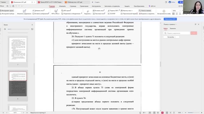Click Insert image (Вставить изображение) tool
The image size is (204, 114).
pos(41,14)
